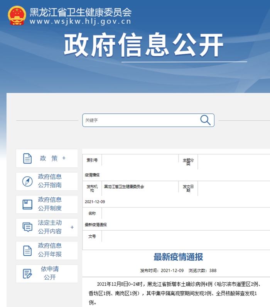Open the 政府信息公开指南 menu item
Screen dimensions: 270x307
[x=50, y=181]
